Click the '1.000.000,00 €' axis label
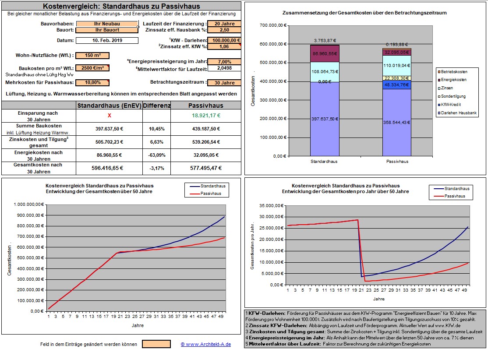 click(28, 204)
